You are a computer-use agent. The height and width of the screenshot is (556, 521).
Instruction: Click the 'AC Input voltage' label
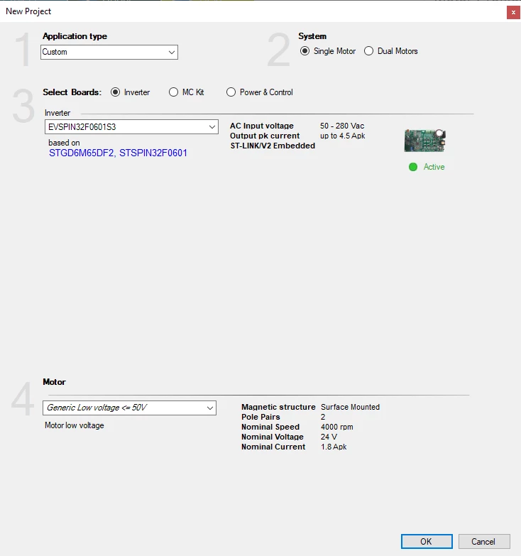click(262, 126)
